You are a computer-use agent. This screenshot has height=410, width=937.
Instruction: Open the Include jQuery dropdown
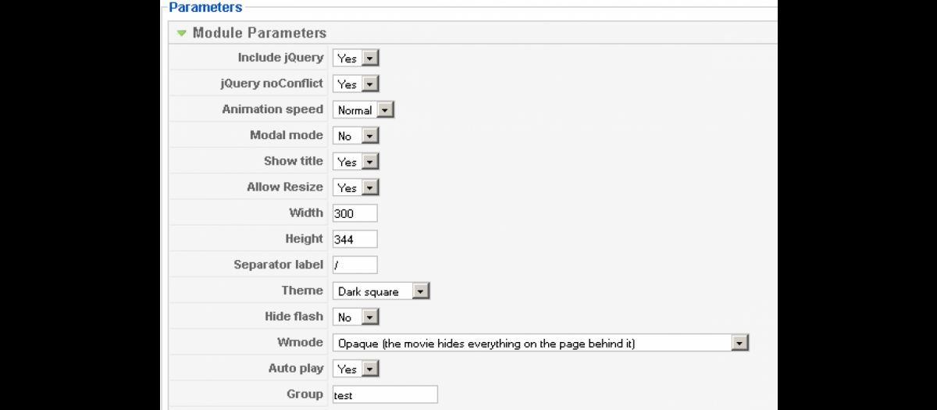(355, 58)
